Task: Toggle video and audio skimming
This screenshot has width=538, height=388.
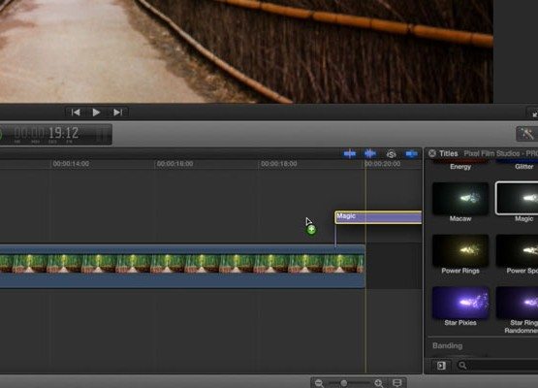Action: 350,154
